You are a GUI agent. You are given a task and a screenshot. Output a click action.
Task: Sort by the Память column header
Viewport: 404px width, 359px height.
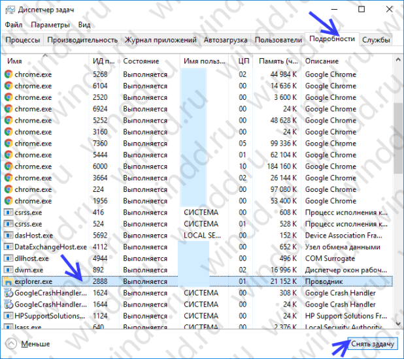pos(277,61)
